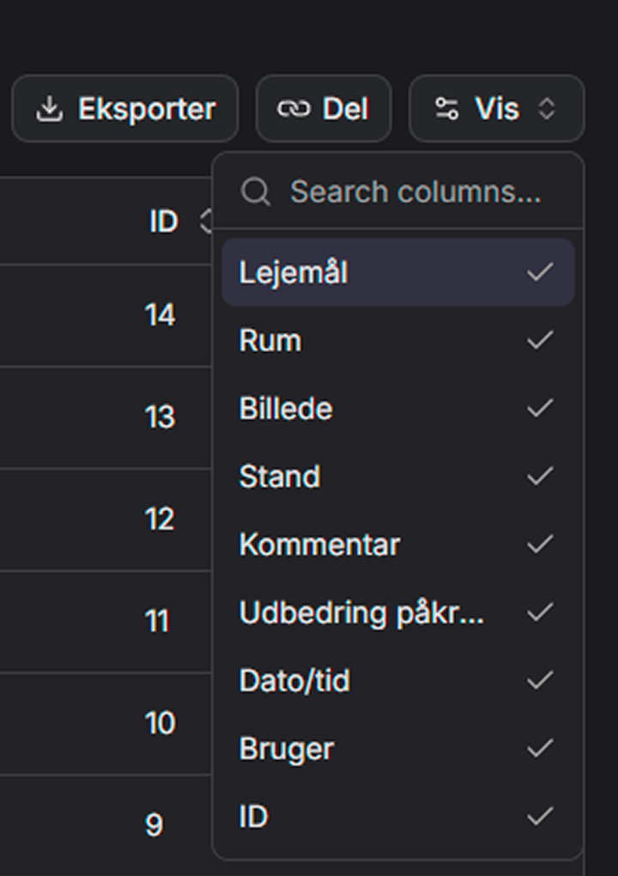
Task: Click the checkmark beside Kommentar
Action: 540,544
